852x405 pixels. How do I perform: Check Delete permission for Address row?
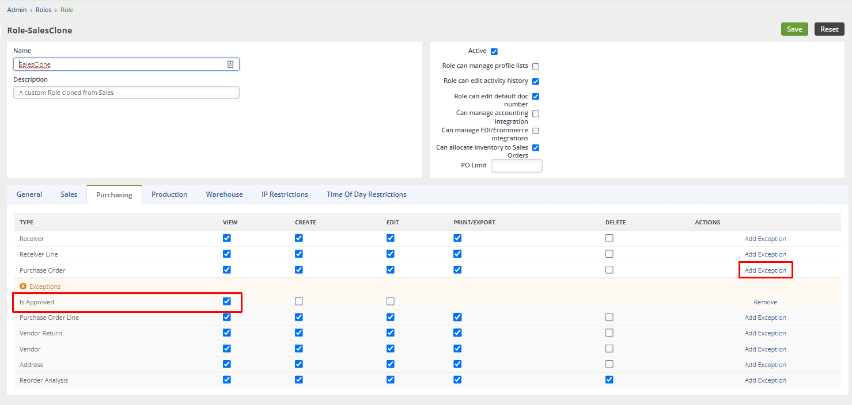point(609,364)
